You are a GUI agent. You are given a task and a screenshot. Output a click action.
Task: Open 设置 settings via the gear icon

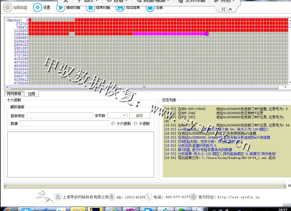(37, 7)
